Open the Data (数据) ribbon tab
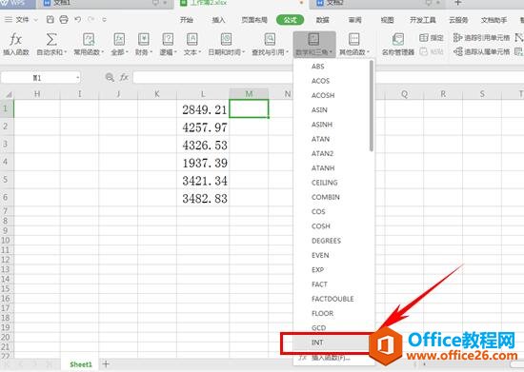The image size is (524, 372). (x=322, y=20)
